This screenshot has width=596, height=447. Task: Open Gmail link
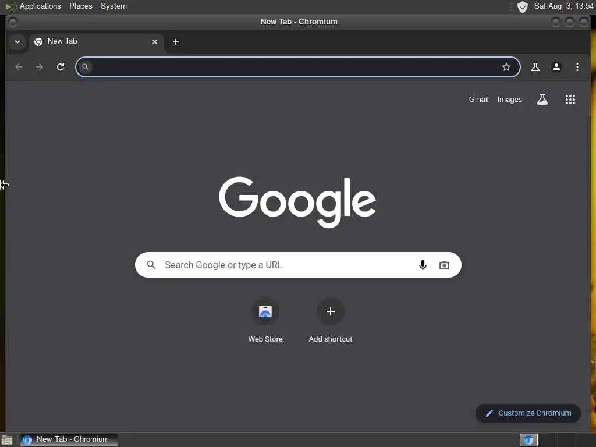tap(478, 99)
